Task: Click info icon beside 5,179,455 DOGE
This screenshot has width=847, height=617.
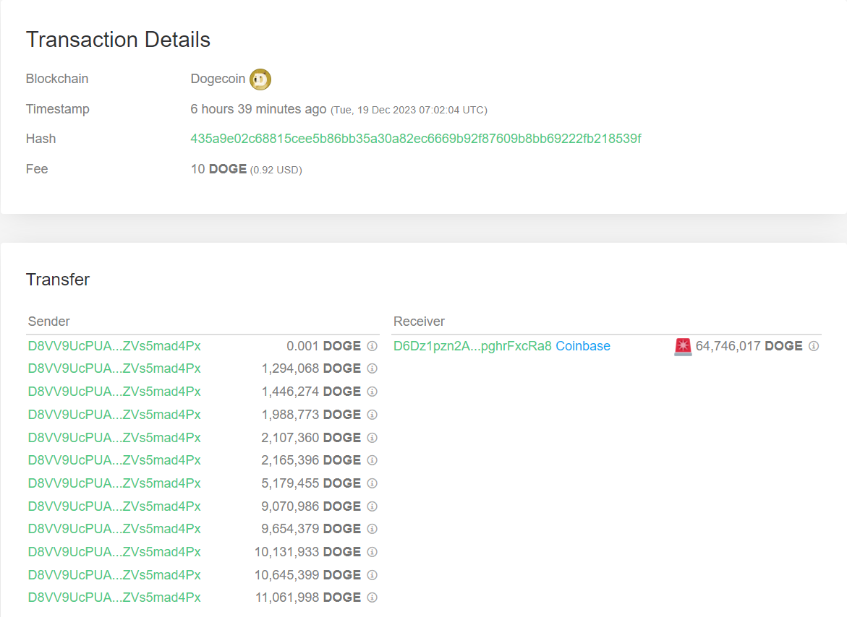Action: tap(373, 483)
